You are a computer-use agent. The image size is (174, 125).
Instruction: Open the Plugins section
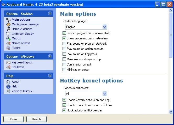pyautogui.click(x=16, y=48)
